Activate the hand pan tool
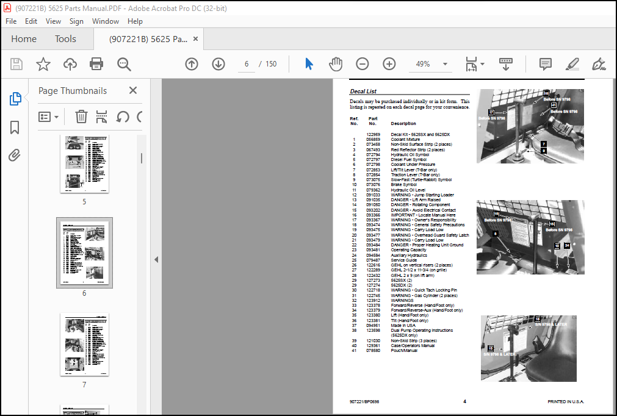Viewport: 617px width, 416px height. (336, 64)
